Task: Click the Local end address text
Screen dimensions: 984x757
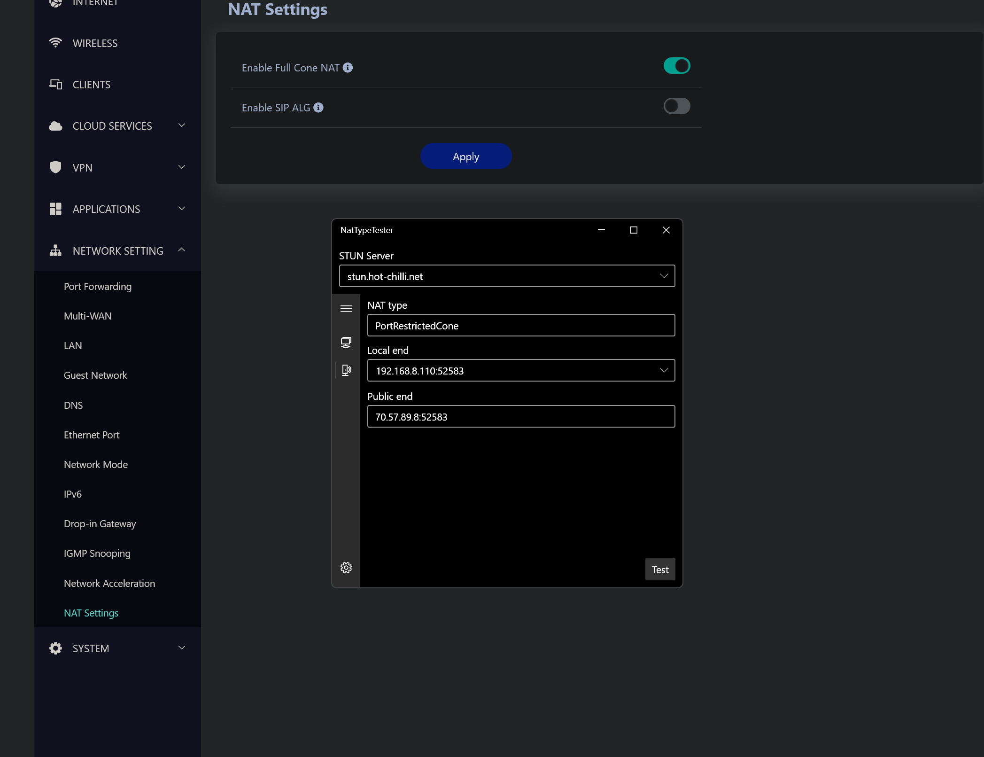Action: coord(419,371)
